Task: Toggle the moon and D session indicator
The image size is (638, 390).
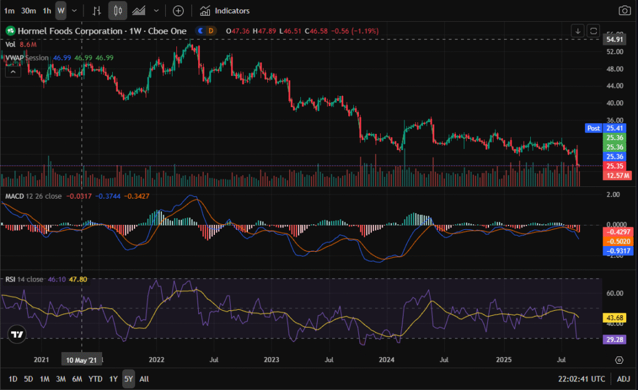Action: tap(205, 31)
